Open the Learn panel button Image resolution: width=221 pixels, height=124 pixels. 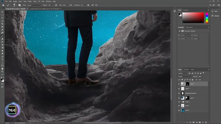point(214,11)
